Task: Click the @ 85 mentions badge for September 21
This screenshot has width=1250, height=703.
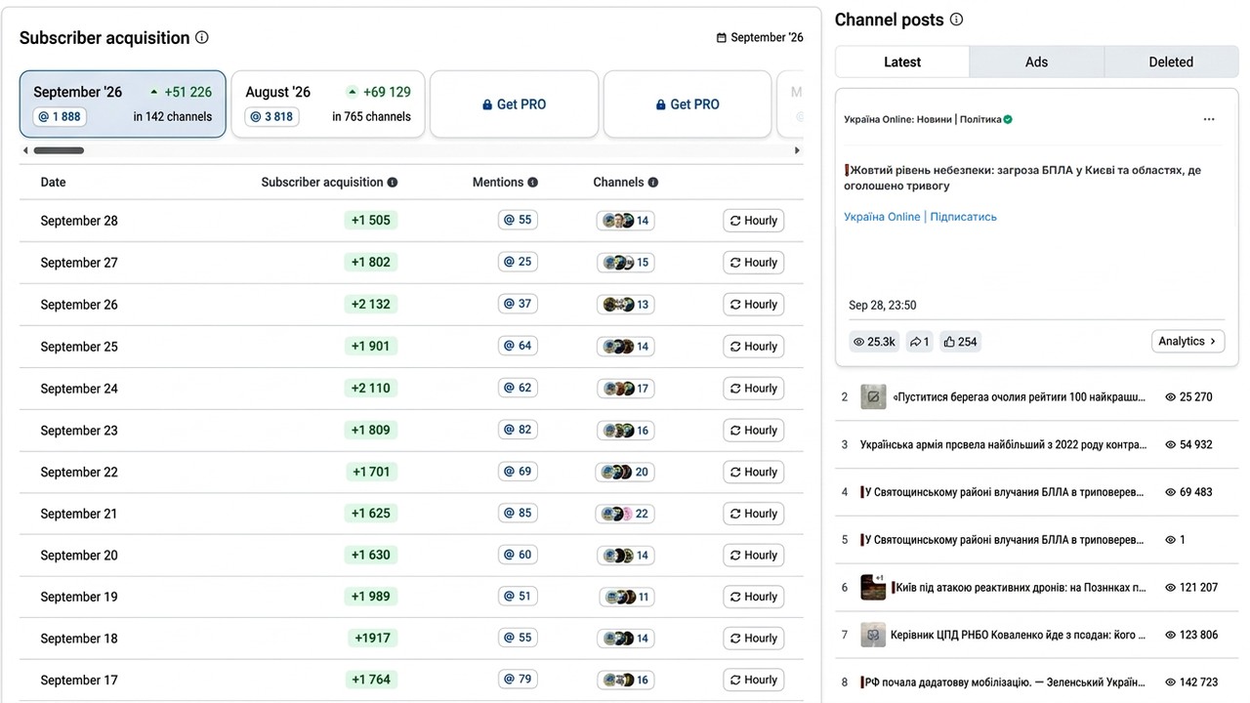Action: 518,514
